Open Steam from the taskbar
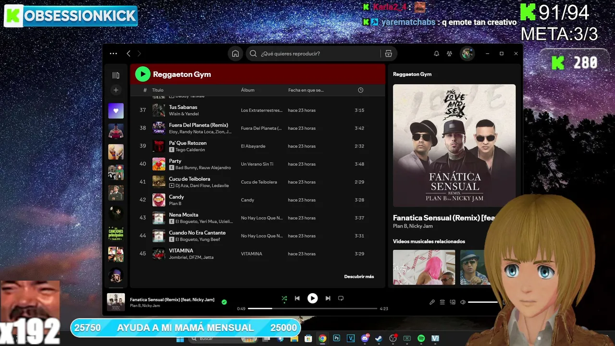 [x=379, y=339]
